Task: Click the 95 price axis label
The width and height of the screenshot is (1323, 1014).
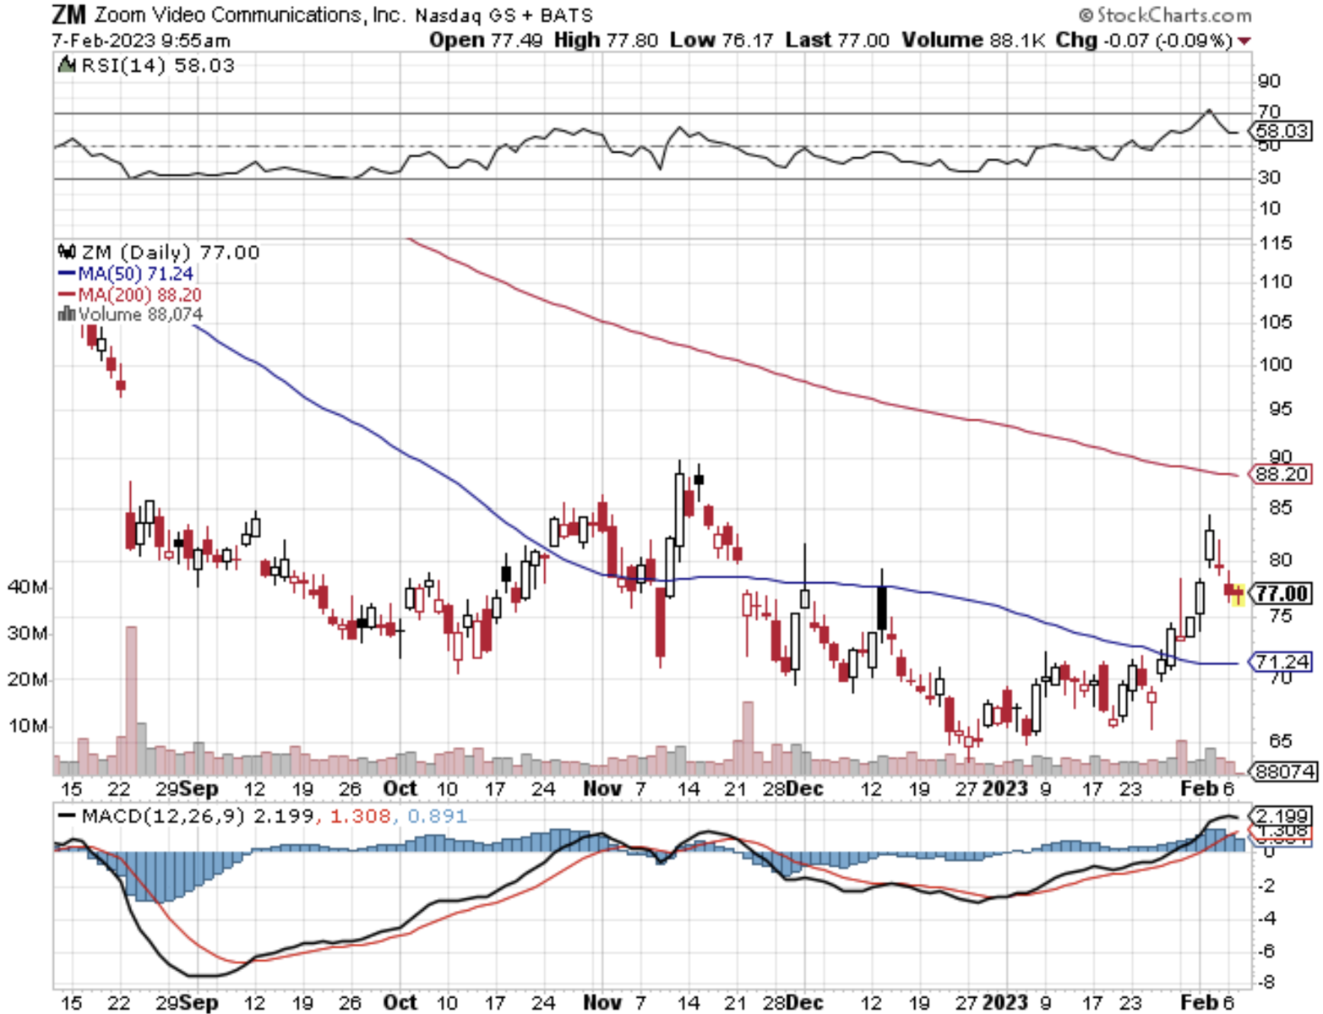Action: click(1281, 409)
